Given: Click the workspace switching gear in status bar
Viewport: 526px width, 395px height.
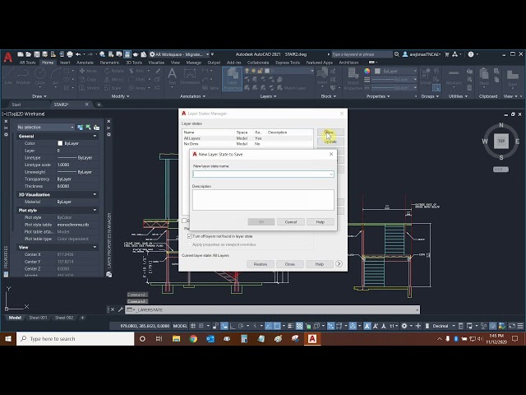Looking at the screenshot, I should click(x=404, y=326).
